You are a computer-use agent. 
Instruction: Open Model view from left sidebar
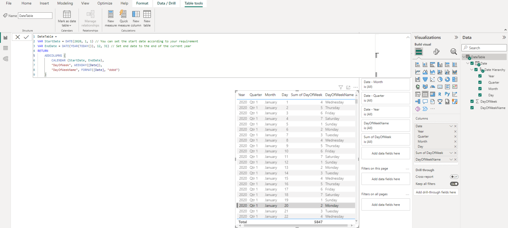pyautogui.click(x=5, y=59)
